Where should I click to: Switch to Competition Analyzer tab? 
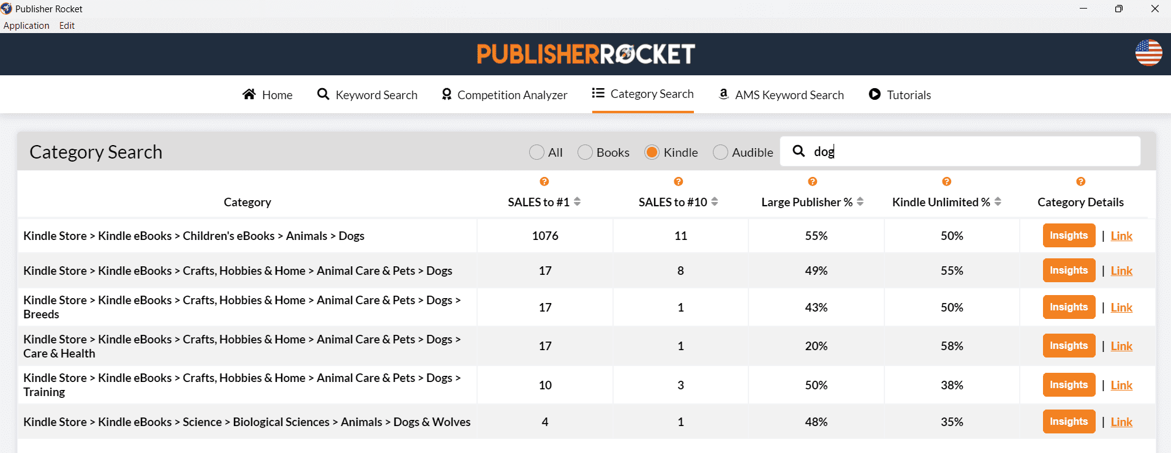505,94
